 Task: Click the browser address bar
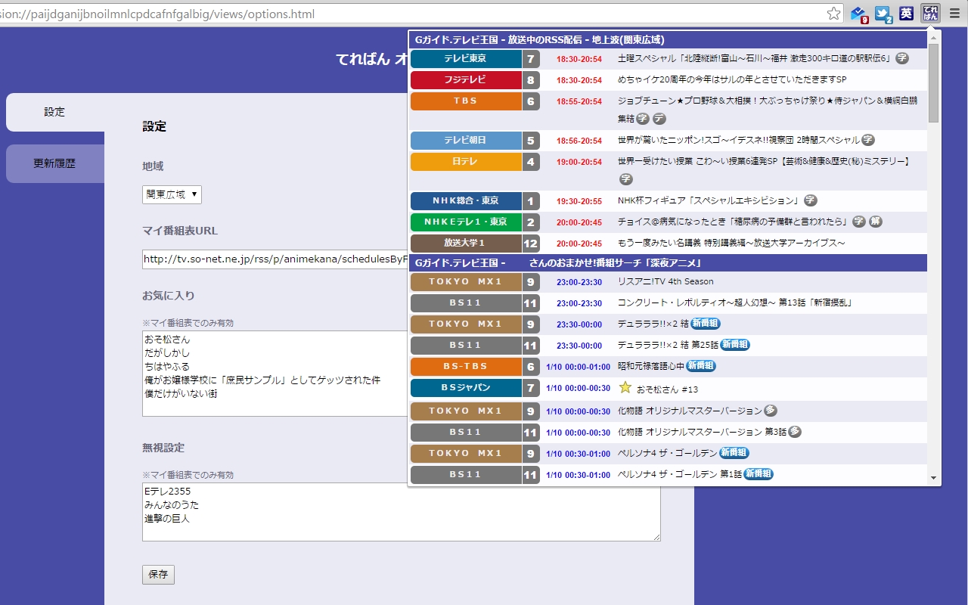tap(412, 14)
